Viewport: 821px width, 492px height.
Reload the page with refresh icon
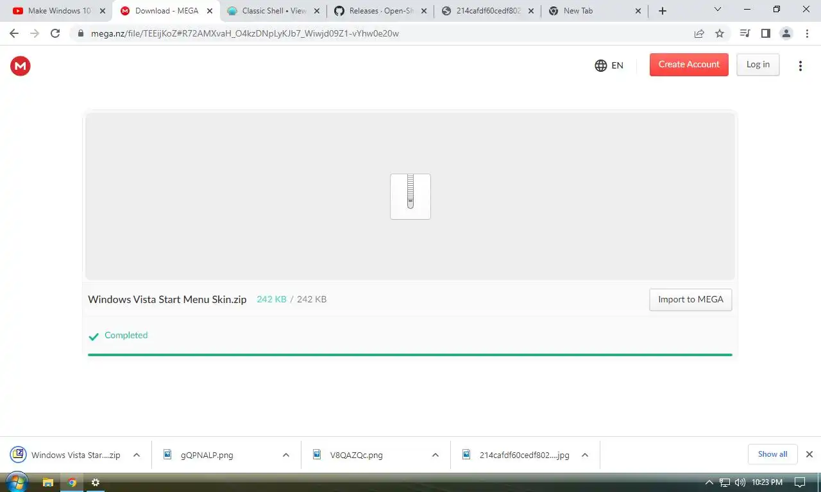[55, 33]
